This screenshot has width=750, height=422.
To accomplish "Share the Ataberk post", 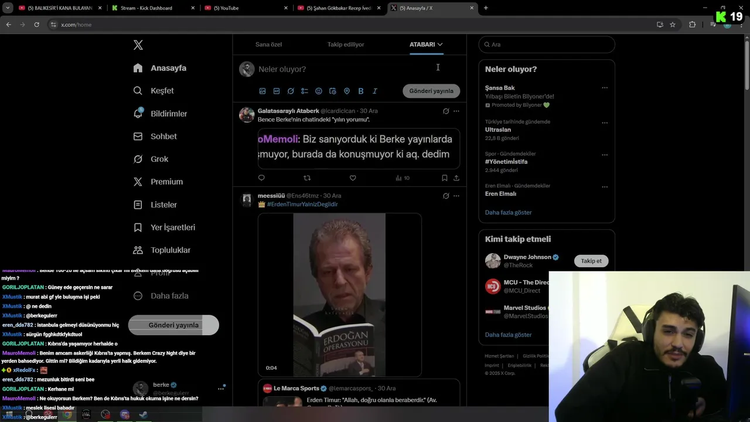I will [456, 178].
